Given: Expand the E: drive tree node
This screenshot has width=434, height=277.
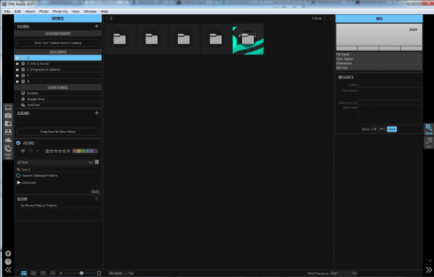Looking at the screenshot, I should click(x=18, y=69).
